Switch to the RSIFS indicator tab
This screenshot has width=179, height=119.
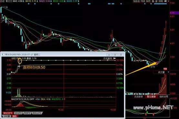click(x=27, y=113)
